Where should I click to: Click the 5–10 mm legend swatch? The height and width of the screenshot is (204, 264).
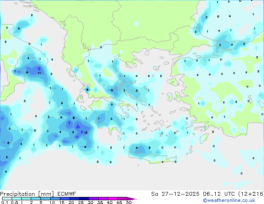coord(45,199)
